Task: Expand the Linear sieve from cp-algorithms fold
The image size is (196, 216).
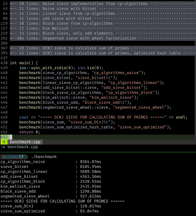Action: pyautogui.click(x=103, y=13)
